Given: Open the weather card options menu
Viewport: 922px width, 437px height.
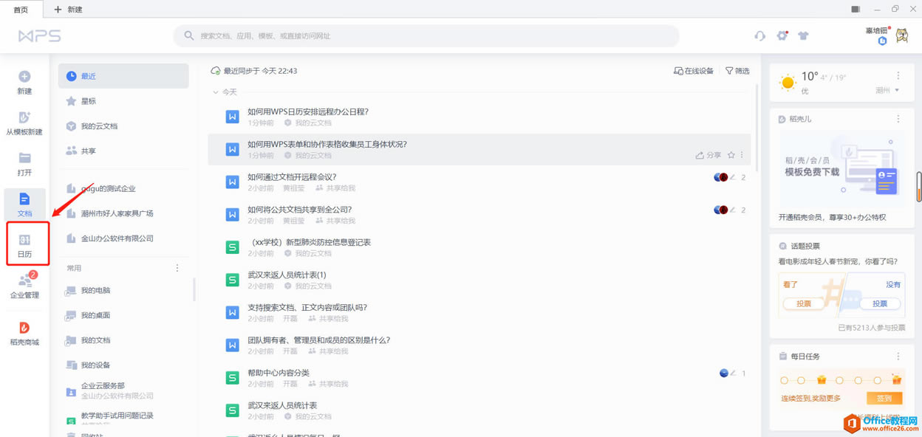Looking at the screenshot, I should tap(898, 76).
